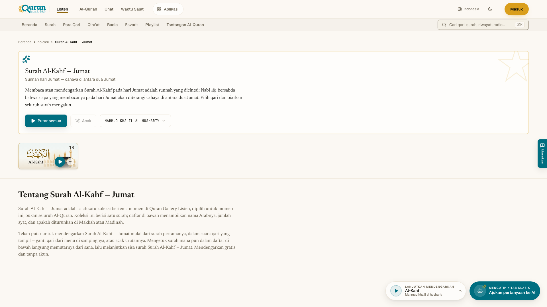Open the Aplikasi apps grid menu

point(168,9)
